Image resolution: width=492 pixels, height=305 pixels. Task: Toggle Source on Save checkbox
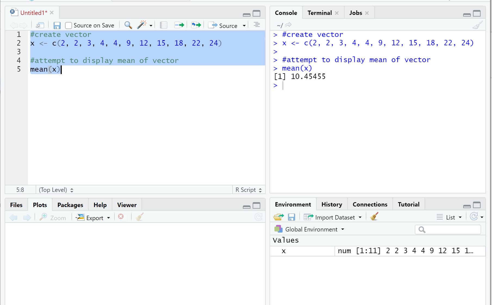69,26
